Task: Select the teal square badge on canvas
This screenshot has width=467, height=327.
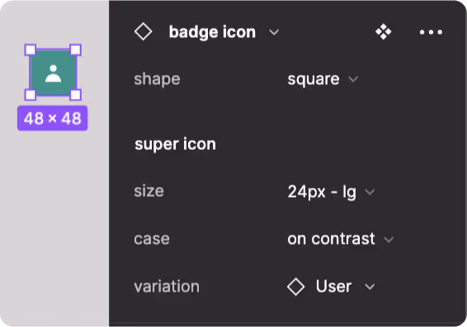Action: 53,72
